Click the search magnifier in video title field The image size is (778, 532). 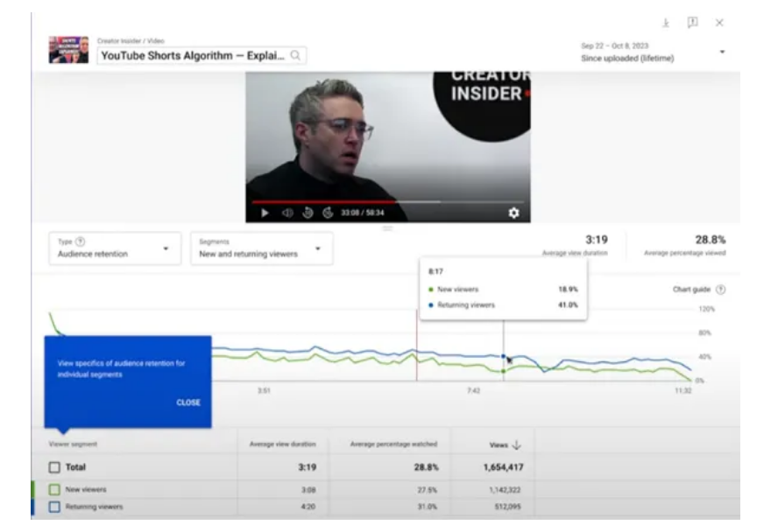pos(295,55)
